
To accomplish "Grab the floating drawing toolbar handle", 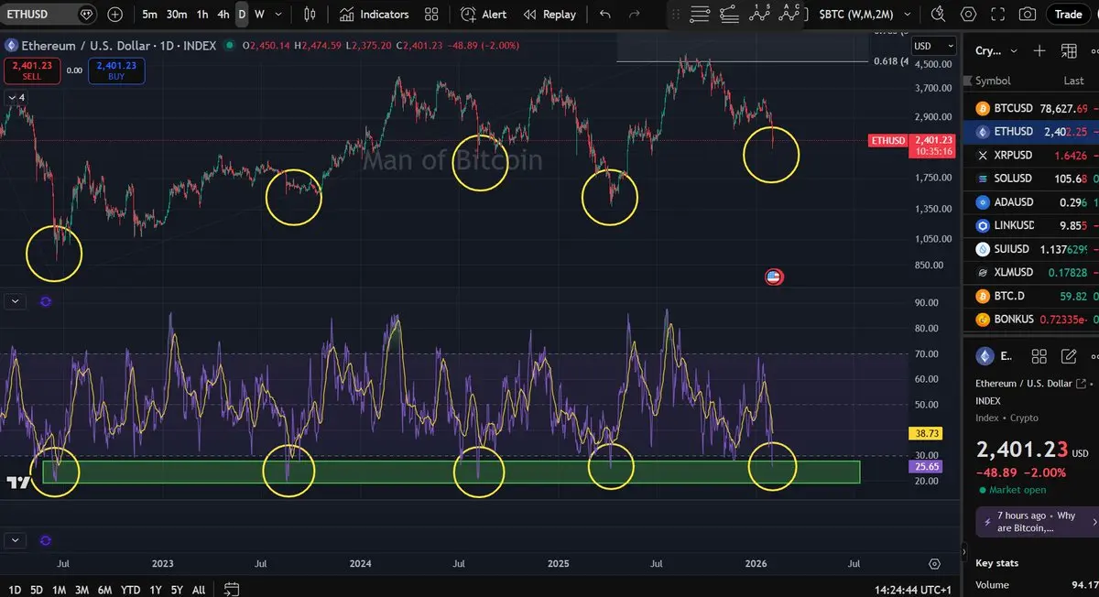I will [676, 15].
